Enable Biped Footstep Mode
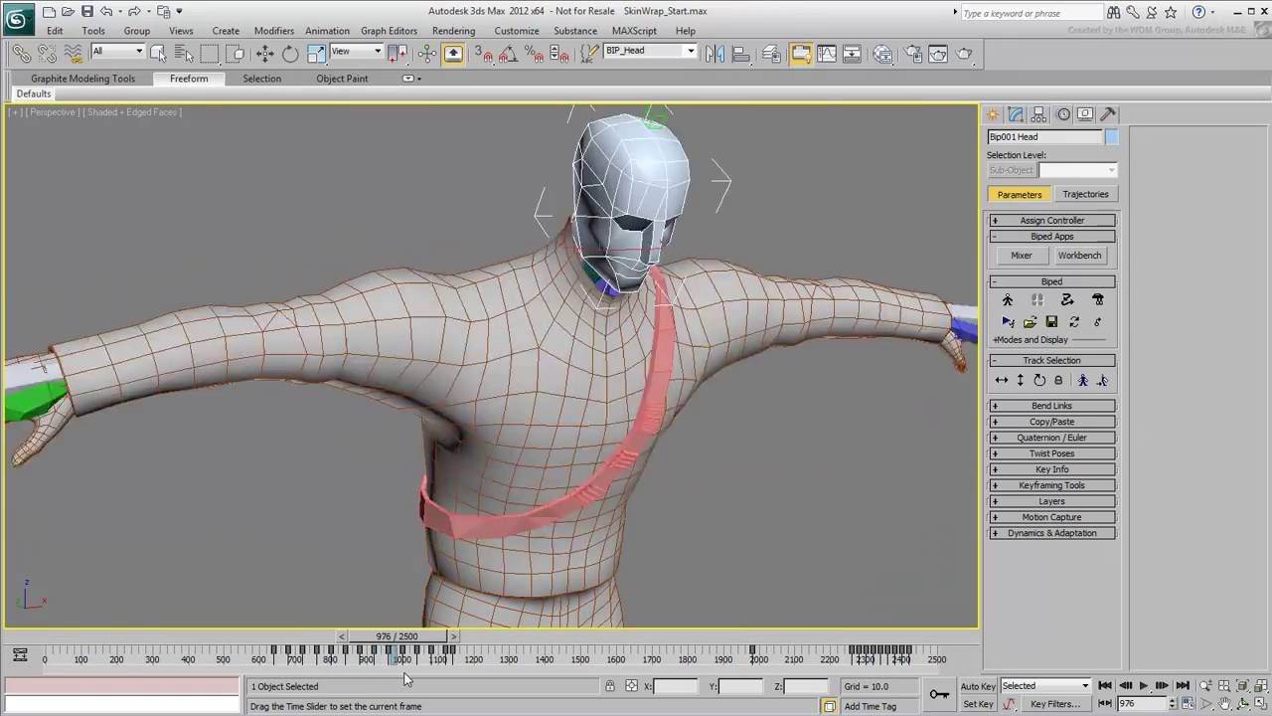Viewport: 1272px width, 716px height. 1037,300
